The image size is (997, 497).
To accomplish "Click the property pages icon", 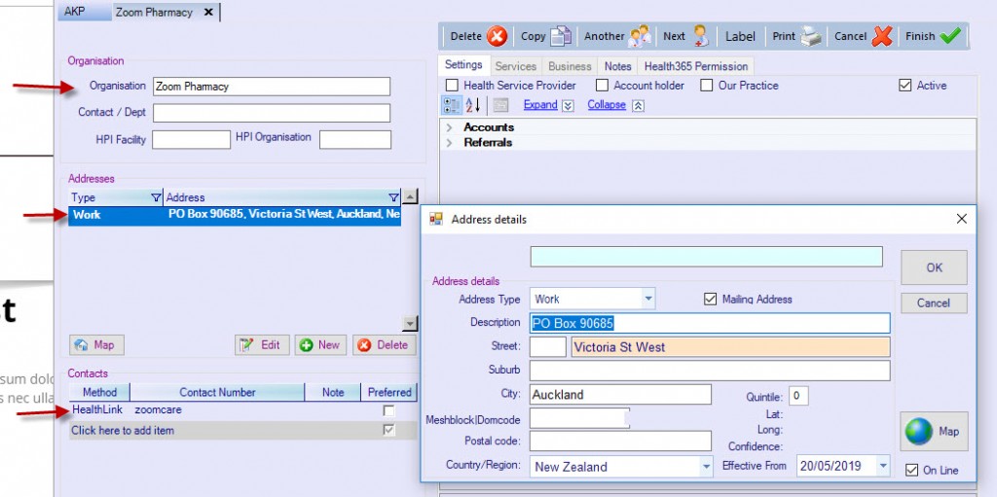I will tap(501, 105).
